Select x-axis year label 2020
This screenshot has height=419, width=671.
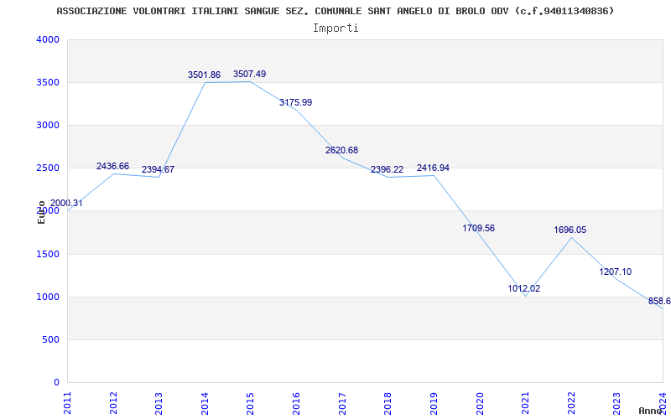pyautogui.click(x=479, y=403)
